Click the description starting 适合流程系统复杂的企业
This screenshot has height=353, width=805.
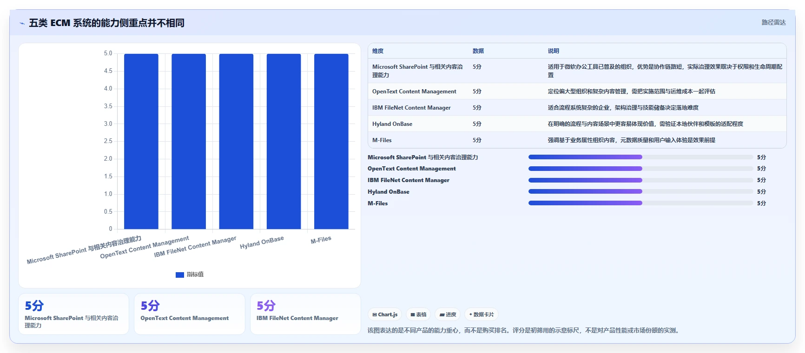tap(623, 108)
